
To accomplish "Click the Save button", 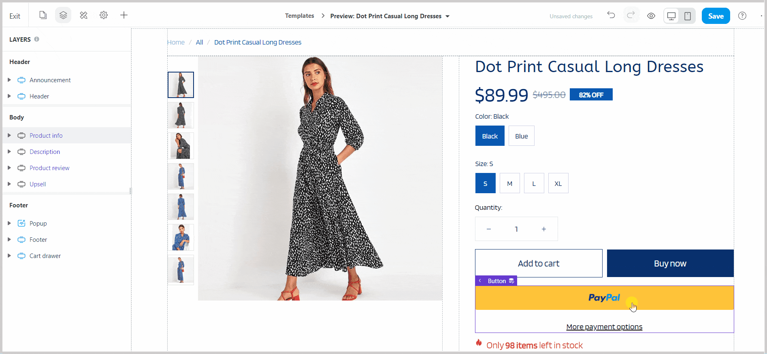I will pos(716,16).
